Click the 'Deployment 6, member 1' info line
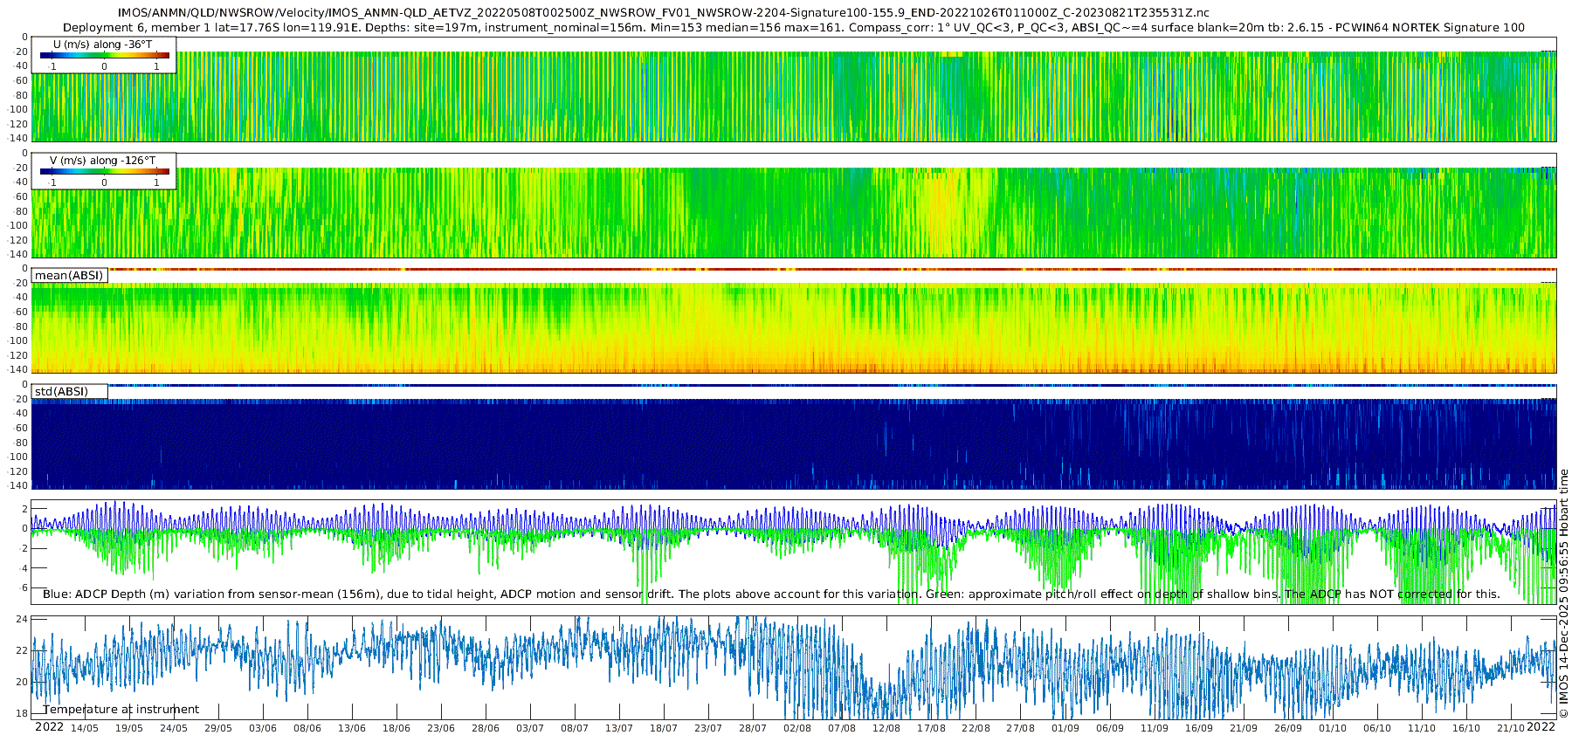This screenshot has height=742, width=1572. [794, 27]
